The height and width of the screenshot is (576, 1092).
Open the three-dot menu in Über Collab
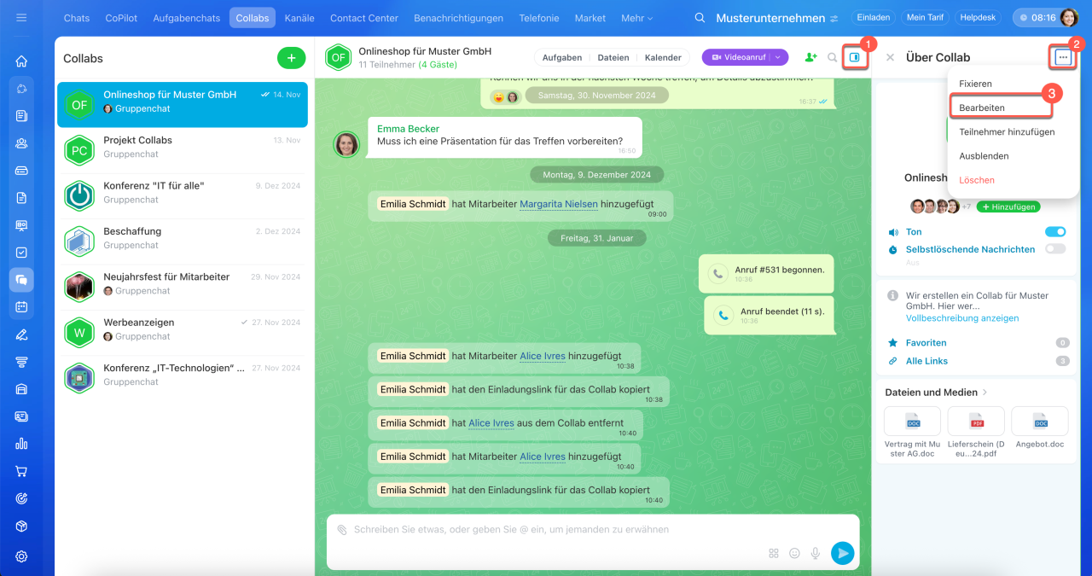(1062, 57)
